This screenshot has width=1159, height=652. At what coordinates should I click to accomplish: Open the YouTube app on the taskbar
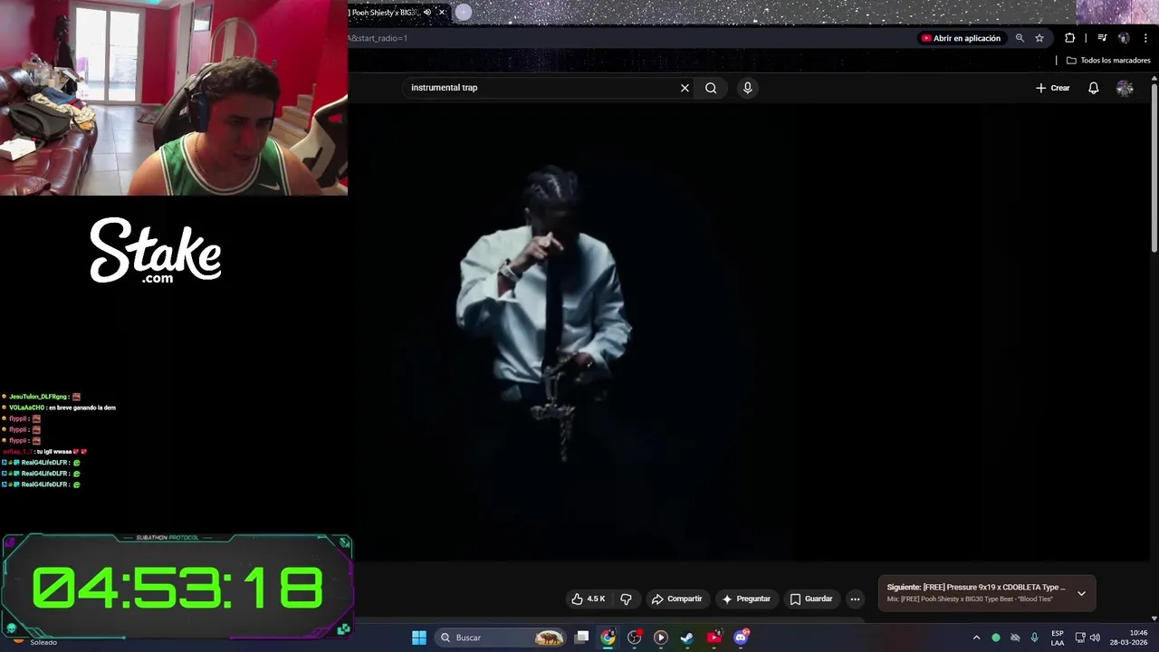[x=714, y=638]
